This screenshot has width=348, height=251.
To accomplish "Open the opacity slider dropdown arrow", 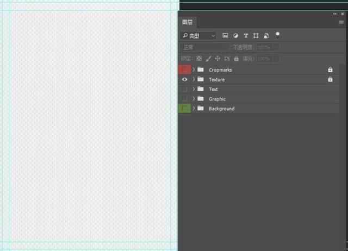I will pos(276,47).
